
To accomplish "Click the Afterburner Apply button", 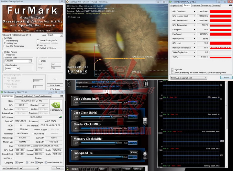I will 116,169.
